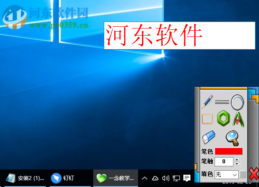Click the 河东软件 text annotation box

pyautogui.click(x=179, y=36)
